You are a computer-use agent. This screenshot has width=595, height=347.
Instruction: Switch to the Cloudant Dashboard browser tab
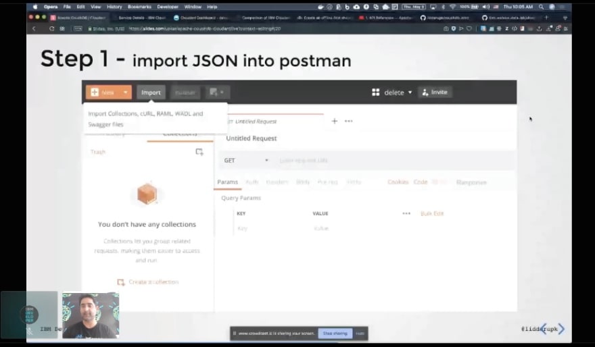click(201, 18)
